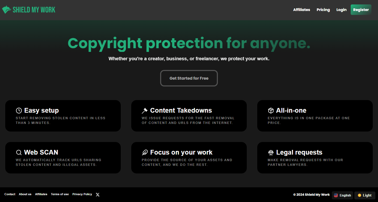Image resolution: width=378 pixels, height=202 pixels.
Task: Click the scales icon beside Legal requests
Action: tap(271, 152)
